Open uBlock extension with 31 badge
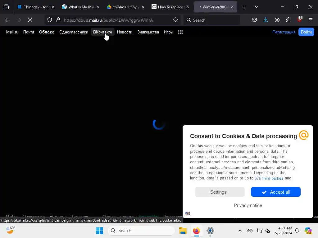 point(300,20)
